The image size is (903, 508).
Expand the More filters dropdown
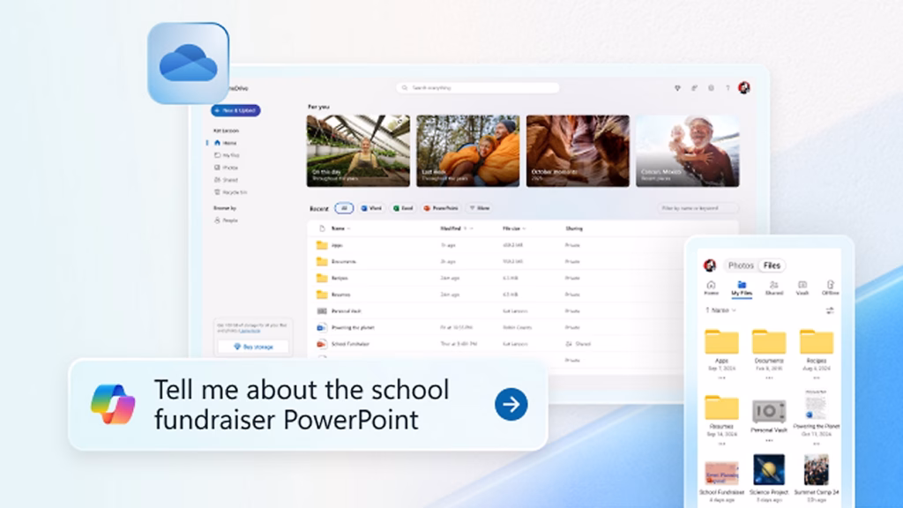[479, 208]
